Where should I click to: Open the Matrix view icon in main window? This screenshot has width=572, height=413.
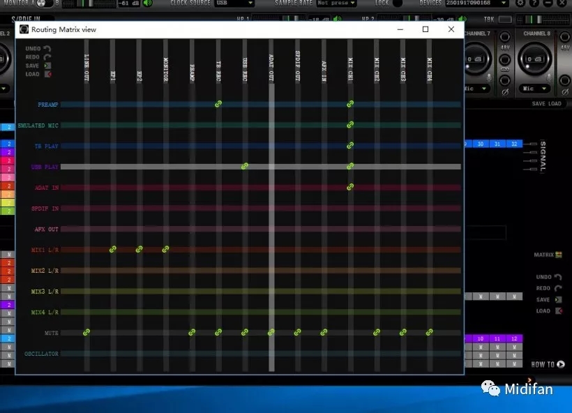(x=559, y=255)
